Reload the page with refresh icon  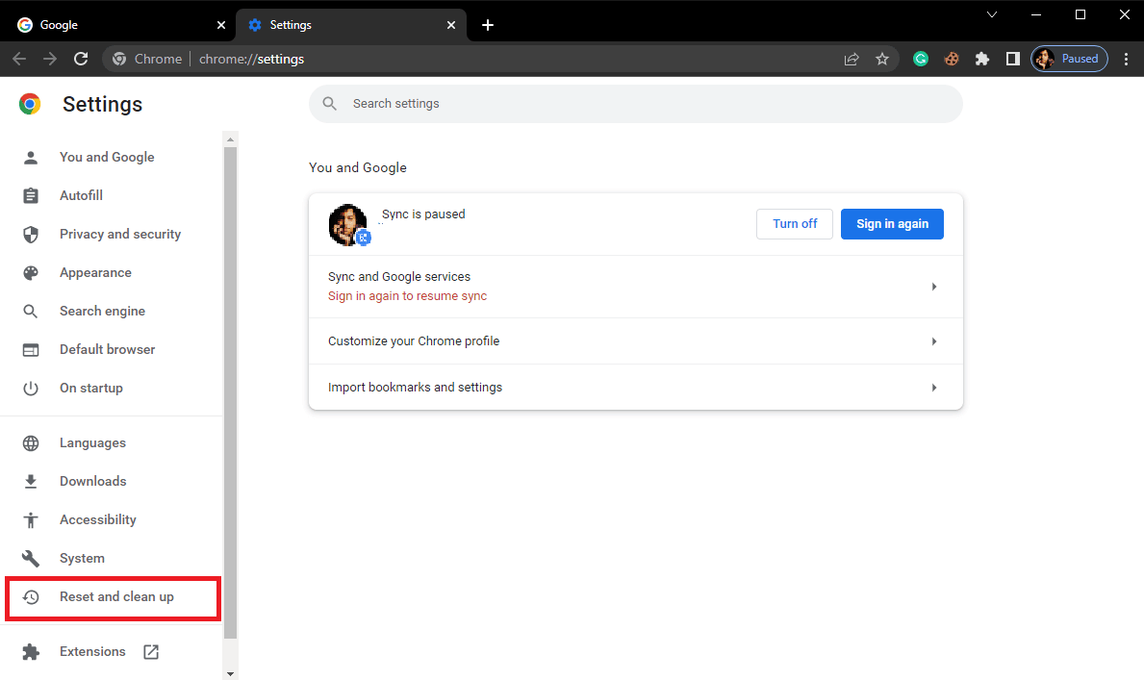pos(81,59)
